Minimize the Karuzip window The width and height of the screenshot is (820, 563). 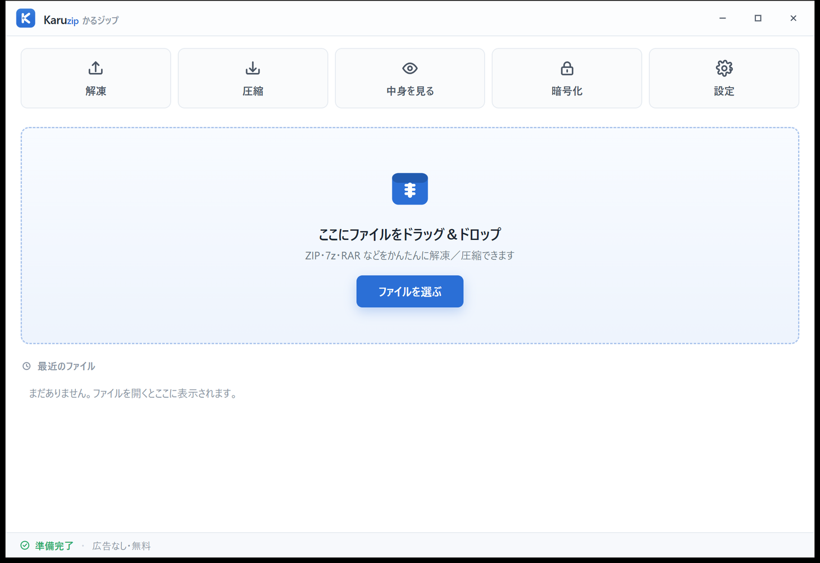pyautogui.click(x=723, y=18)
